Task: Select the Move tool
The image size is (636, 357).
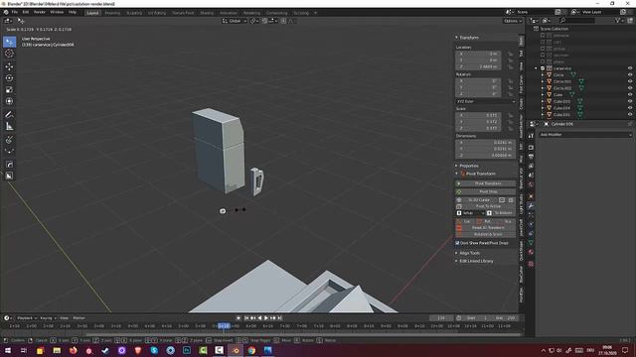Action: point(9,66)
